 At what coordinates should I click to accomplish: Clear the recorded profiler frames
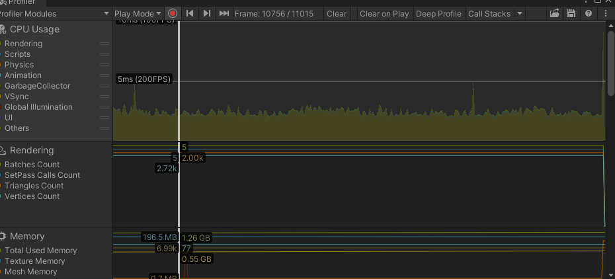point(337,13)
